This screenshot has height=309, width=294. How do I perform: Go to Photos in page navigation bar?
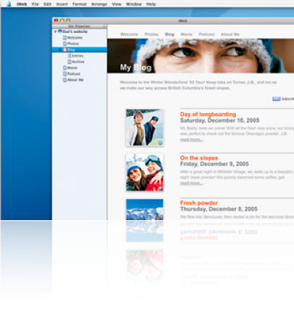pyautogui.click(x=151, y=34)
